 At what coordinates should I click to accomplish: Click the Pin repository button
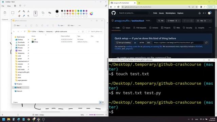161,21
